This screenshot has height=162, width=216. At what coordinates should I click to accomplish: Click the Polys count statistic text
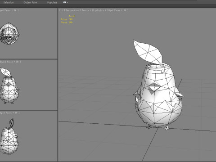click(67, 19)
